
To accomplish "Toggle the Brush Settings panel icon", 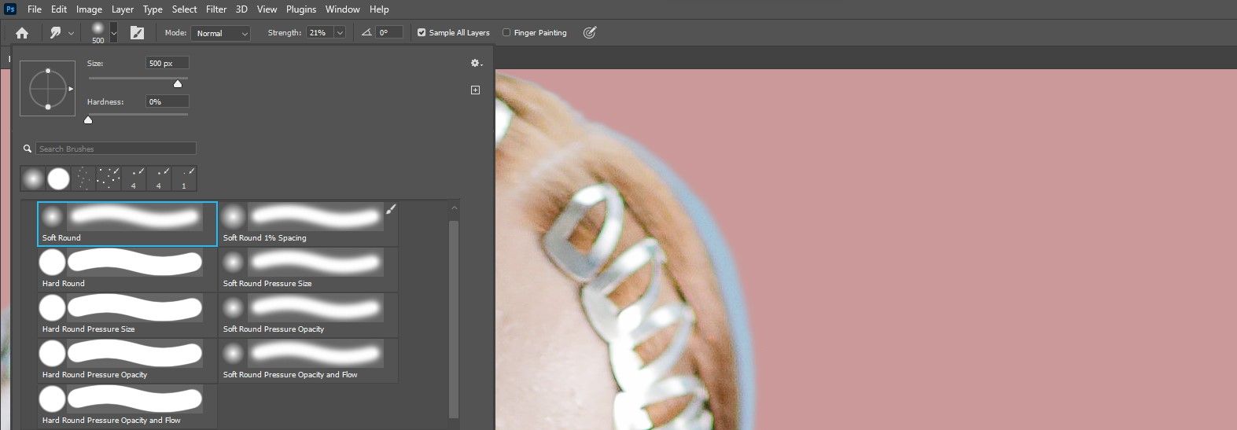I will [137, 33].
